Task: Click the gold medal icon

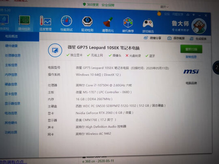Action: coord(159,13)
